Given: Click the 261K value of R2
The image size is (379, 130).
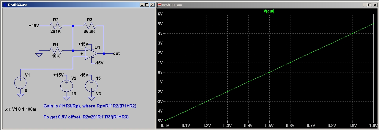Looking at the screenshot, I should [56, 31].
